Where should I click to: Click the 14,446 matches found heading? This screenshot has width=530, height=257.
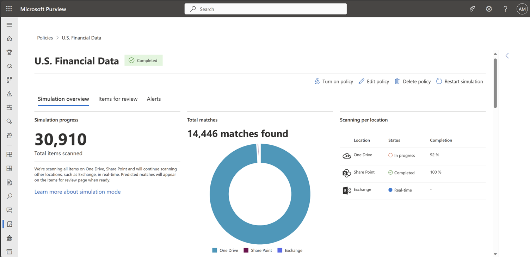(x=238, y=133)
